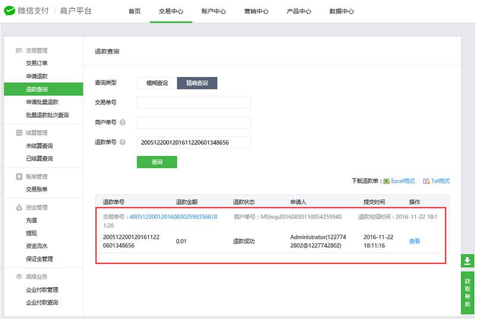Go to the 数据中心 tab
478x320 pixels.
[342, 11]
